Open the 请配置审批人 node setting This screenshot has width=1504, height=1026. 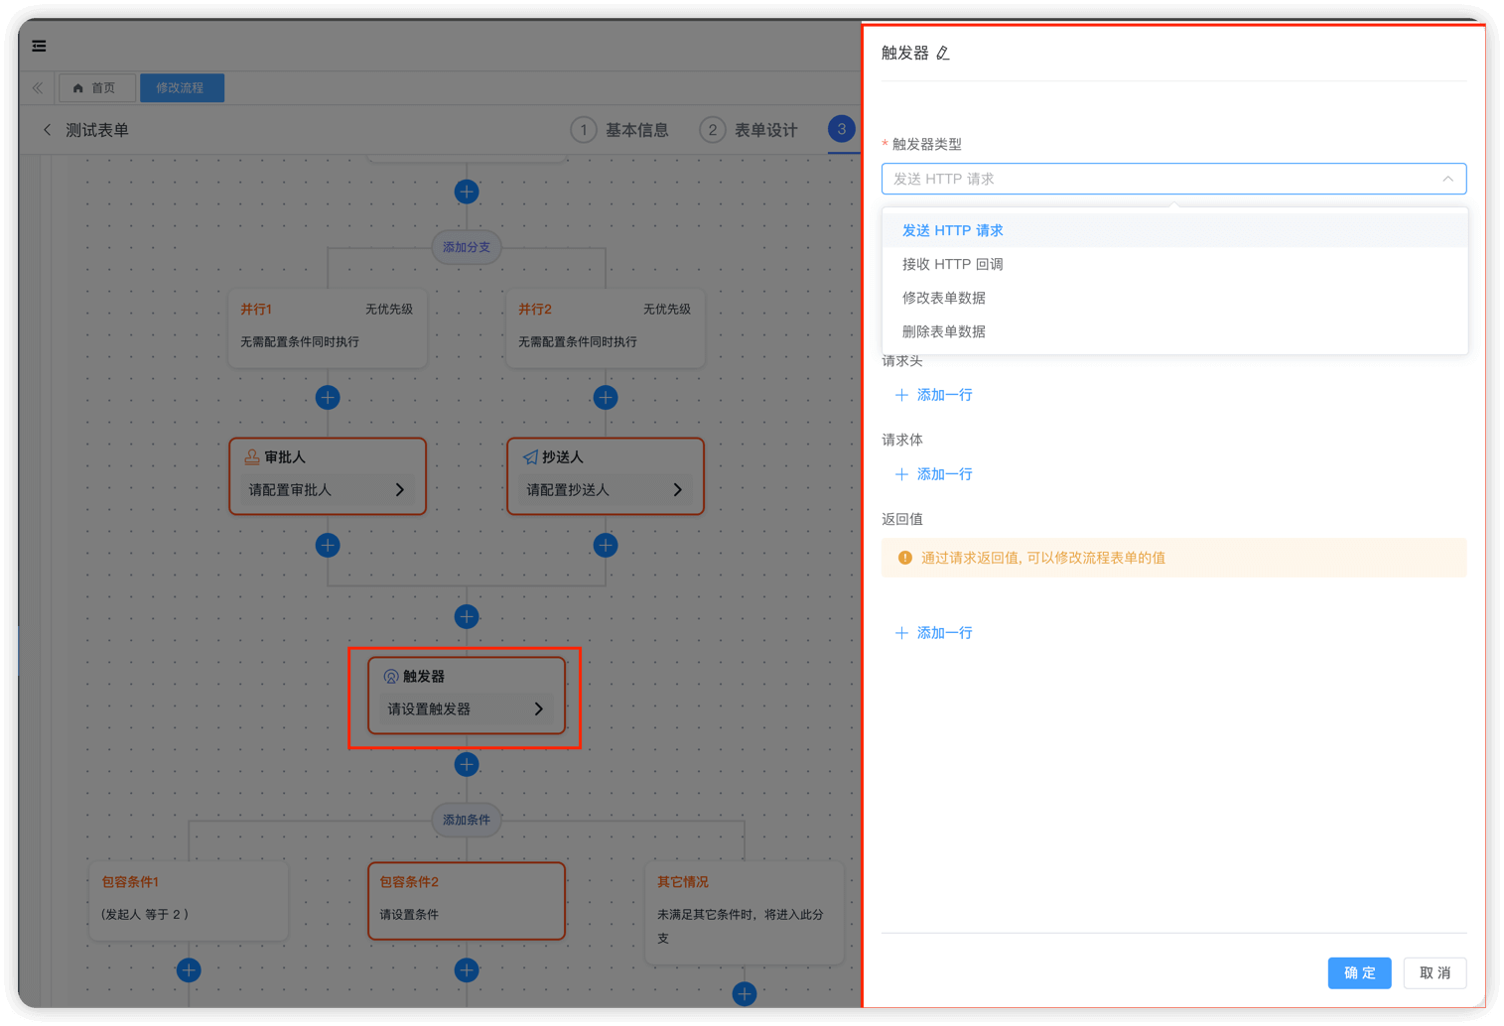pos(328,489)
